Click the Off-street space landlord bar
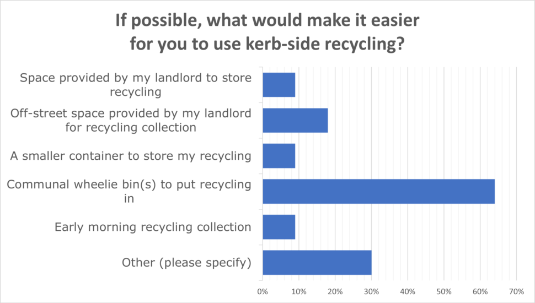This screenshot has width=535, height=303. (x=295, y=120)
